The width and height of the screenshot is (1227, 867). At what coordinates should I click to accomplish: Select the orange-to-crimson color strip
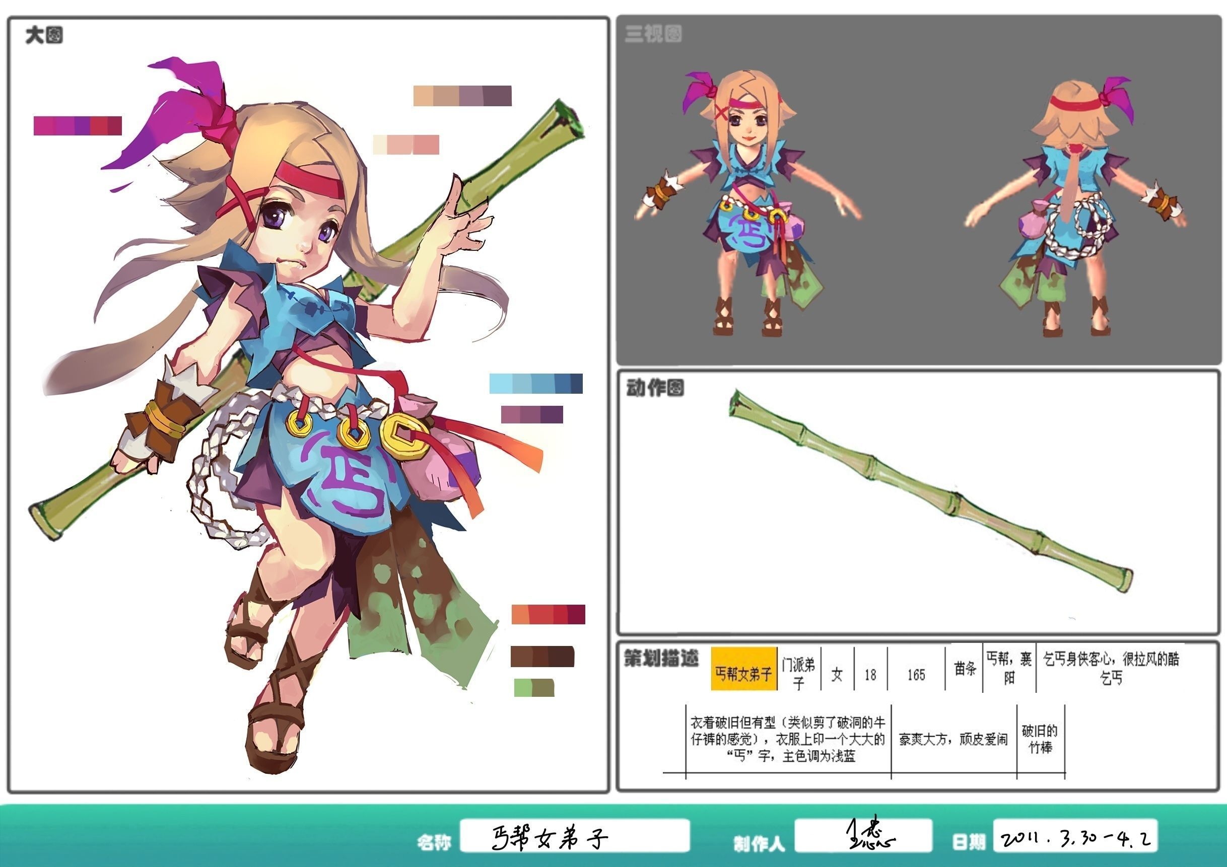[549, 614]
